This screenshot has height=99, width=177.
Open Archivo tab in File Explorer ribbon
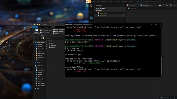[35, 27]
